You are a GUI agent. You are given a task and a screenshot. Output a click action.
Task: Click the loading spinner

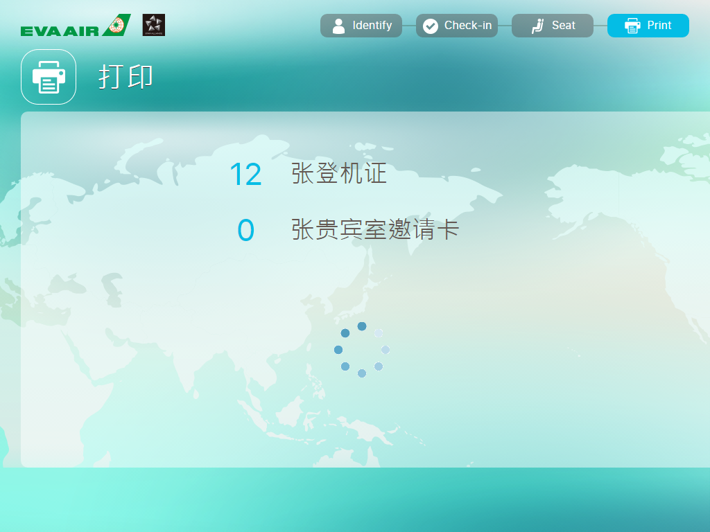[x=362, y=350]
